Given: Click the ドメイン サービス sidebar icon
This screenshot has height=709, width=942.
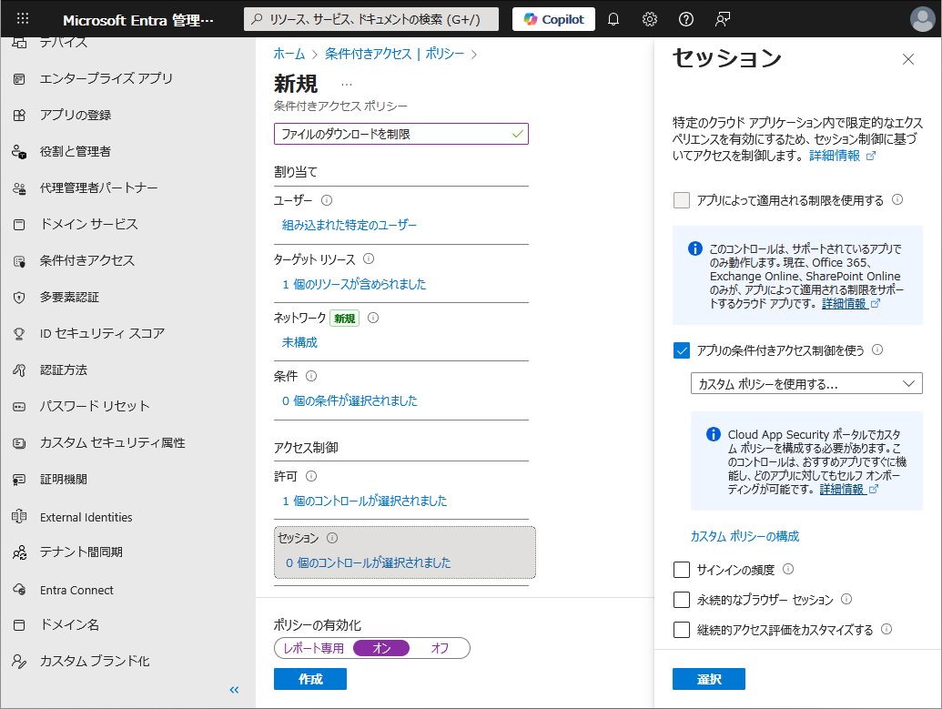Looking at the screenshot, I should tap(19, 225).
